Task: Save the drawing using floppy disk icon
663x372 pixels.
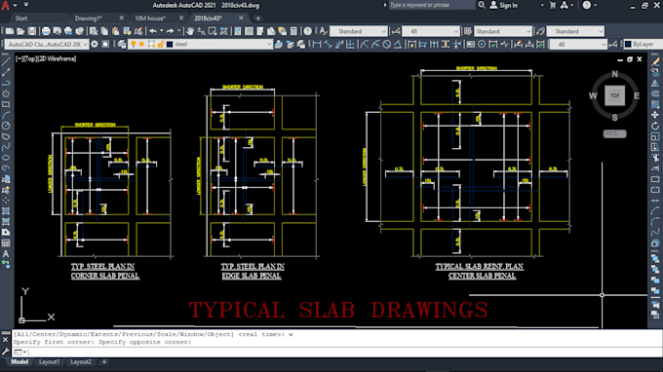Action: [32, 31]
